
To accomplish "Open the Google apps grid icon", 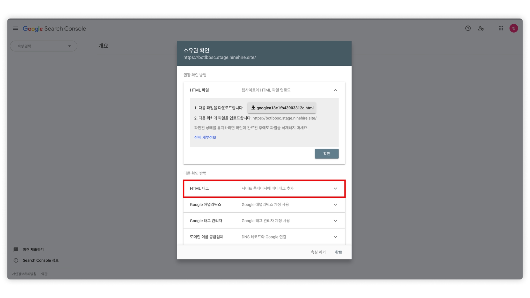I will [x=501, y=28].
